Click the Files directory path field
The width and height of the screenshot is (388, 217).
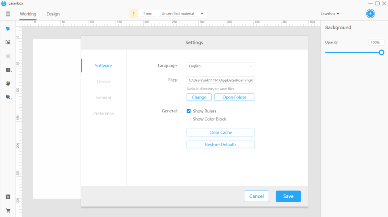click(x=221, y=80)
